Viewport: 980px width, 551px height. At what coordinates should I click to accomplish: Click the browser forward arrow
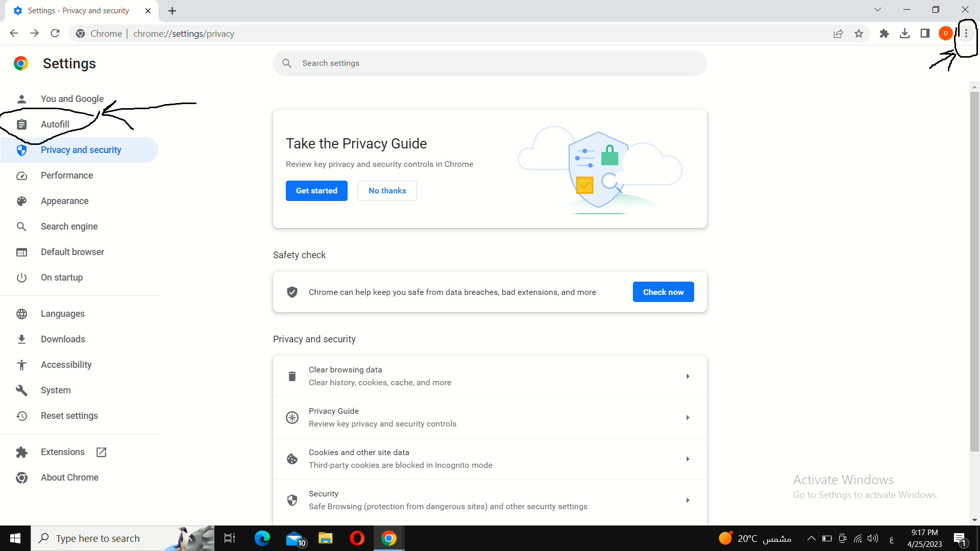pos(34,33)
